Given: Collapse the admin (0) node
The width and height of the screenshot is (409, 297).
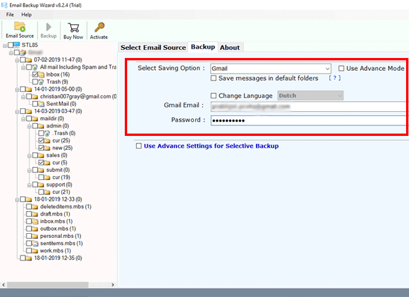Looking at the screenshot, I should (x=29, y=127).
